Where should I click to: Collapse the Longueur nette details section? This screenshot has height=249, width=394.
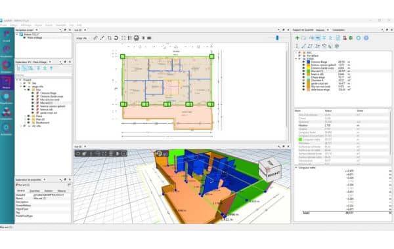296,168
